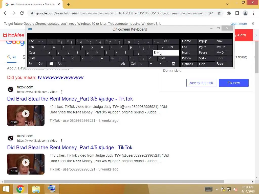Tap the Del key on On-Screen Keyboard
Viewport: 259px width, 194px height.
coord(173,47)
